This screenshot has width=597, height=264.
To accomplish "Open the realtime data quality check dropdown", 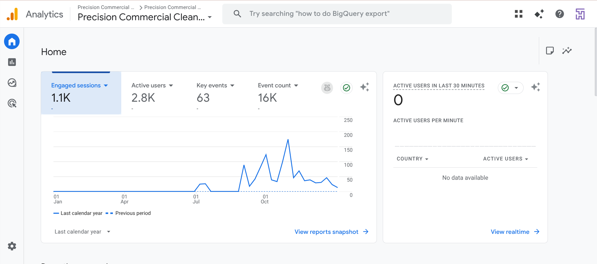I will [x=511, y=88].
